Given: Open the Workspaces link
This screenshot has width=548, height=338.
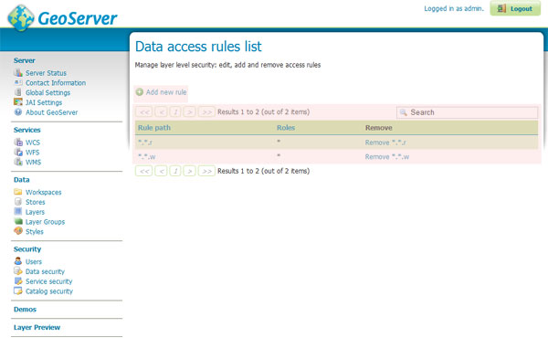Looking at the screenshot, I should click(43, 192).
